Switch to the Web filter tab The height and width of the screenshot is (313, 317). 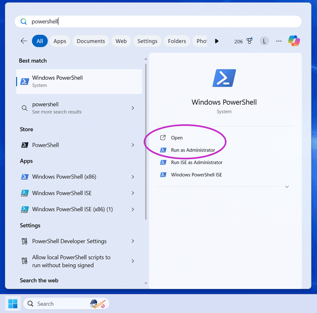[121, 41]
